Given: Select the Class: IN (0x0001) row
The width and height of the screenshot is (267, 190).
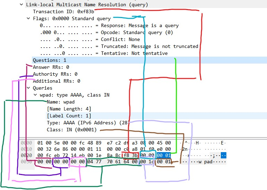Looking at the screenshot, I should click(x=72, y=130).
